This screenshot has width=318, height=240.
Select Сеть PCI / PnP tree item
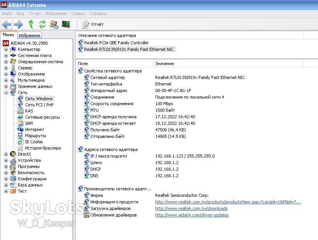pos(39,105)
